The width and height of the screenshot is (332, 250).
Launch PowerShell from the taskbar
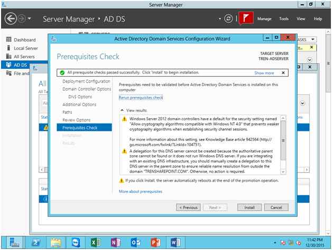click(36, 243)
